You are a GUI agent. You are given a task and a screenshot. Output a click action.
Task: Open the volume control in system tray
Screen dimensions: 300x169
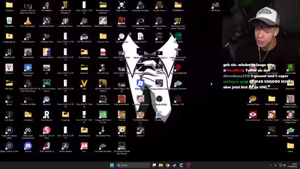[x=285, y=165]
